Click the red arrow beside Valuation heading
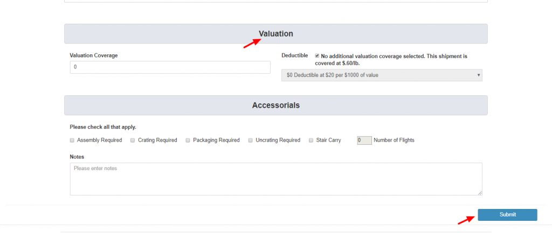552x238 pixels. pos(252,43)
